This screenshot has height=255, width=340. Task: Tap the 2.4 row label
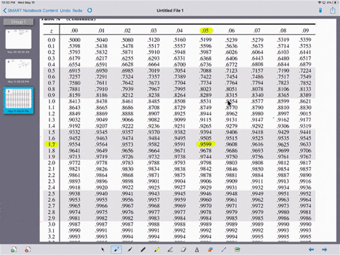(51, 188)
